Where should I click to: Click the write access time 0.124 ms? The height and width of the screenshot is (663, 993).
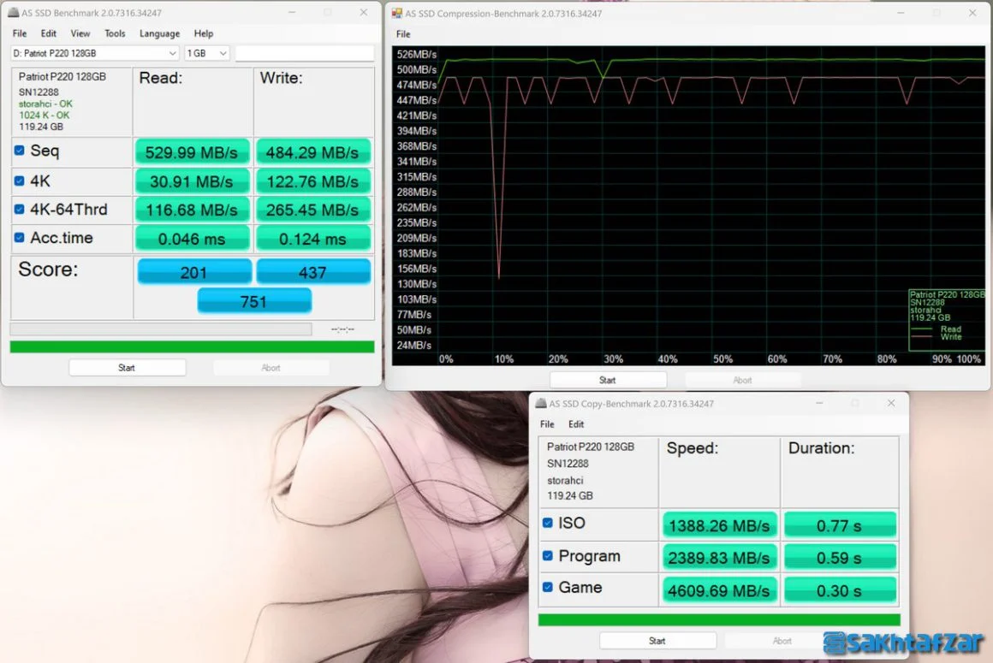click(312, 239)
